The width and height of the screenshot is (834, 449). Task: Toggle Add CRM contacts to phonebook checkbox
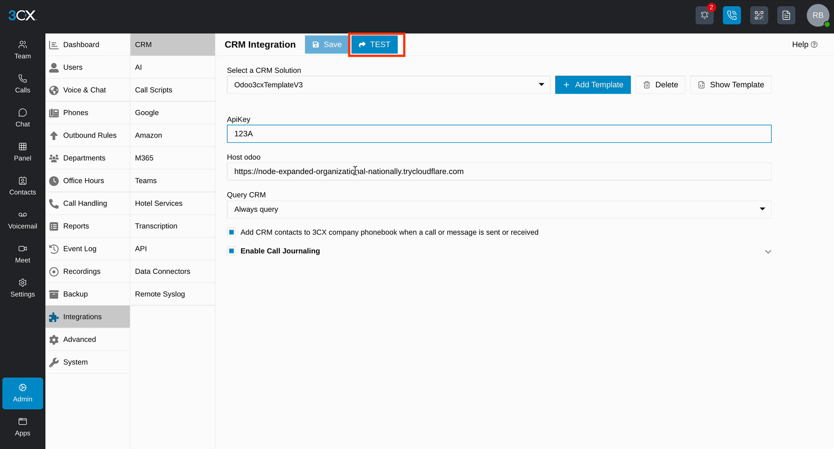[232, 232]
